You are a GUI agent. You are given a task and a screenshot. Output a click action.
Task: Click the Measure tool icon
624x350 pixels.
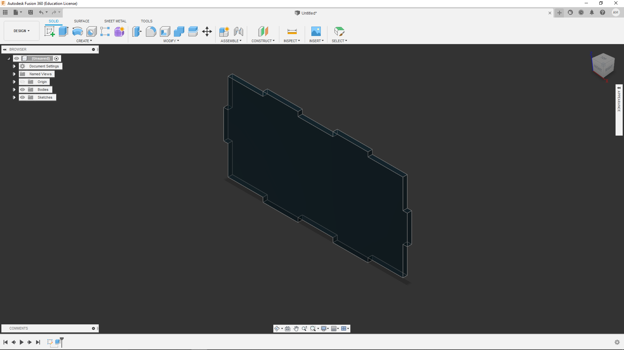pos(292,31)
